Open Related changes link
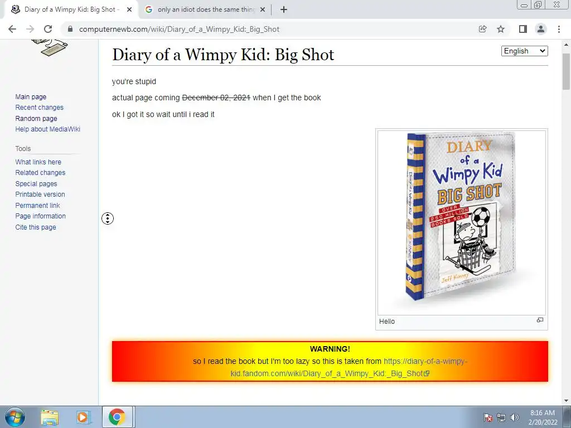Image resolution: width=571 pixels, height=428 pixels. click(40, 173)
